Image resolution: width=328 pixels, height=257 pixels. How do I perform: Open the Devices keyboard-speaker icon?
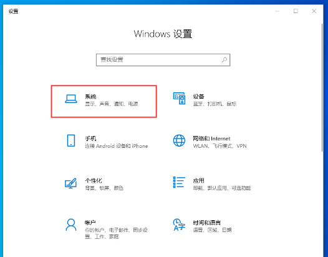pyautogui.click(x=179, y=99)
